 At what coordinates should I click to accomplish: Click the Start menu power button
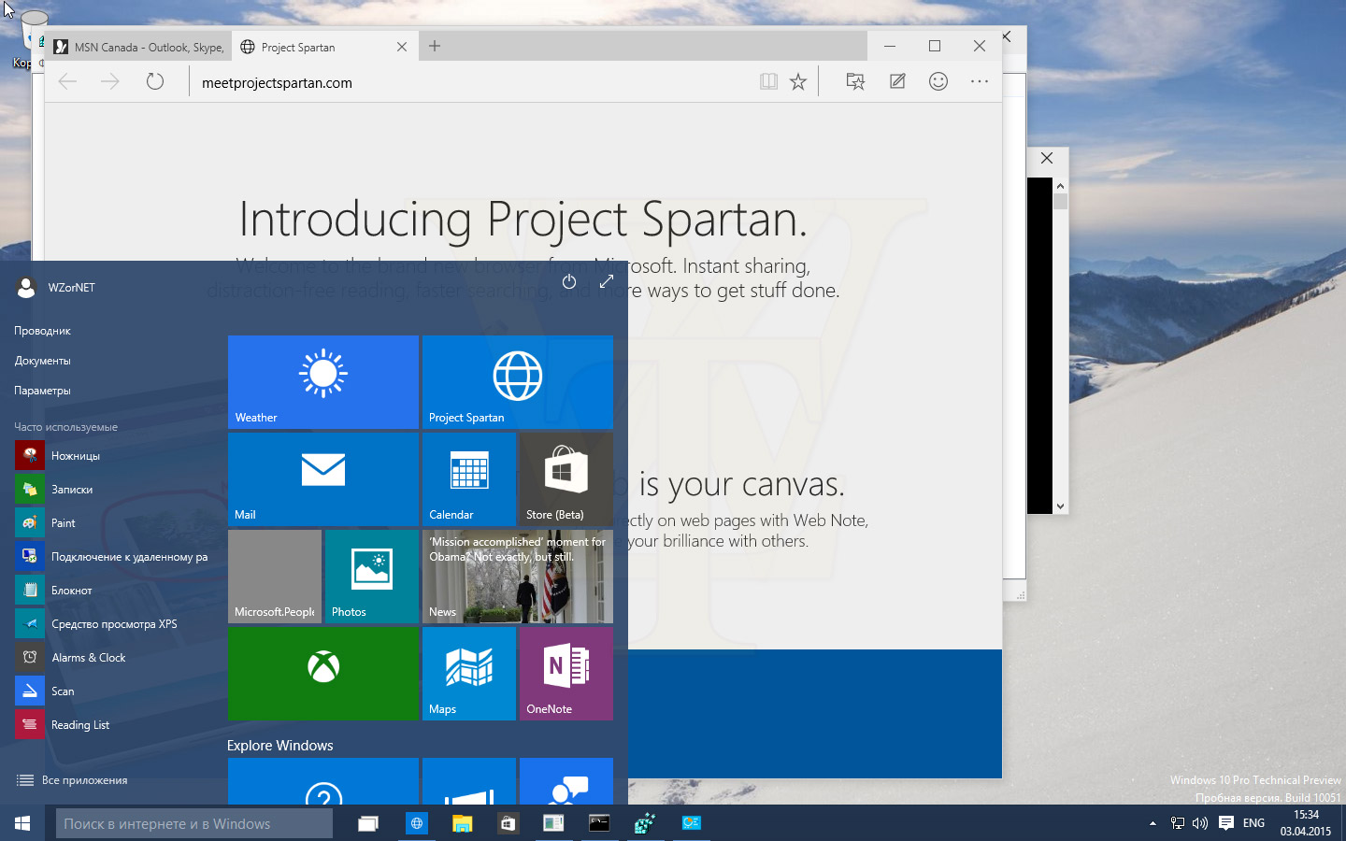[569, 281]
